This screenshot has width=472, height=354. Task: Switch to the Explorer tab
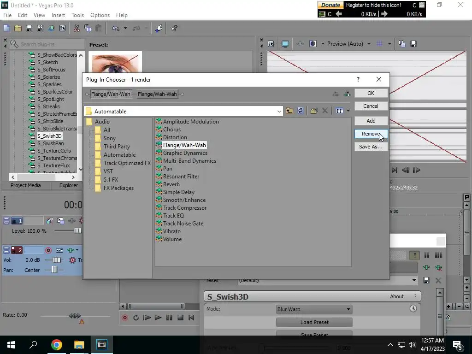pyautogui.click(x=68, y=185)
